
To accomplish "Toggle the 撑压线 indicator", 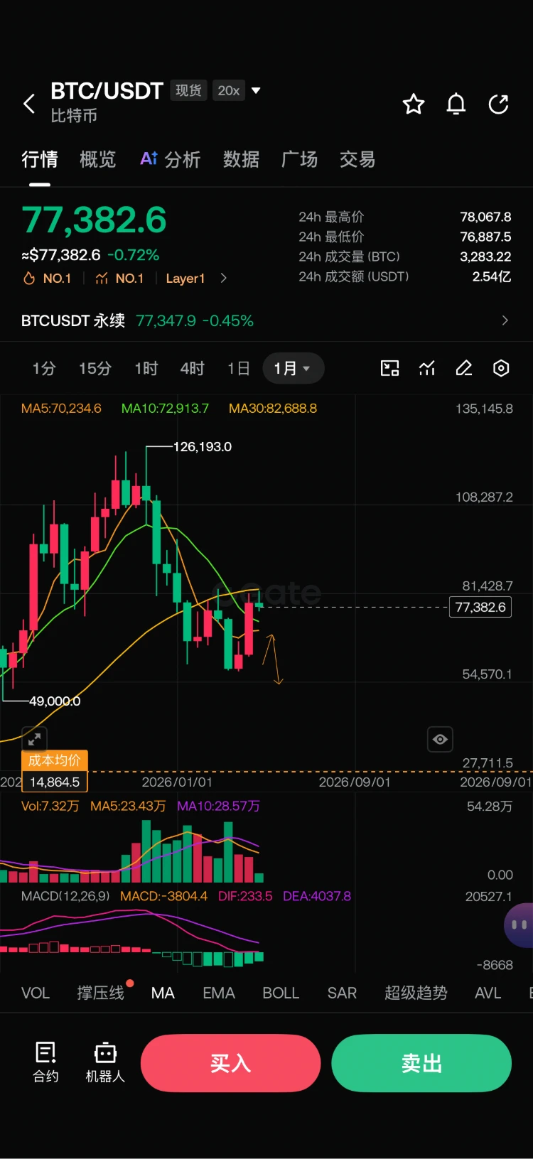I will 101,993.
